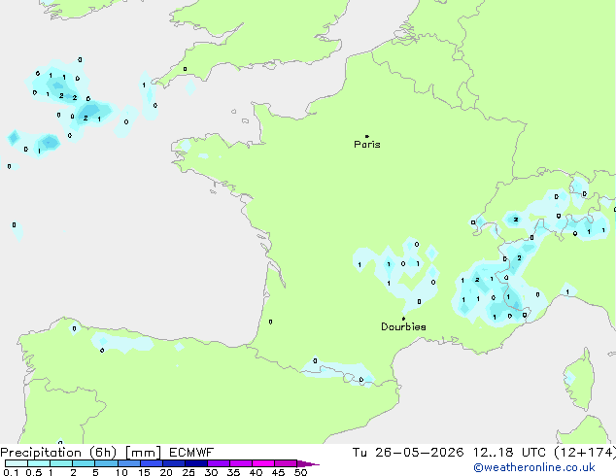Screen dimensions: 616x476
Task: Click the legend value label '50'
Action: (300, 472)
